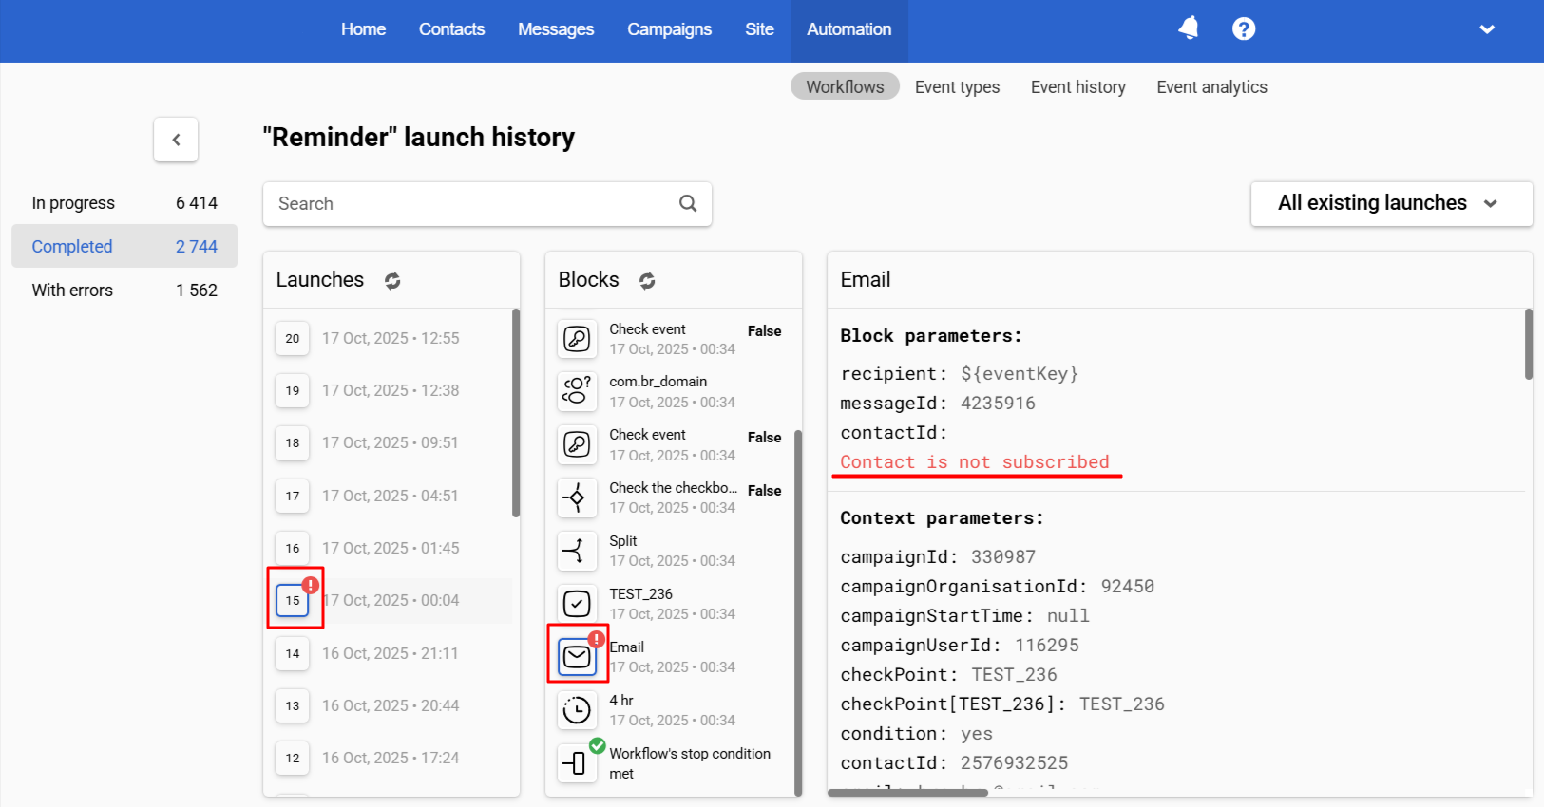Open launch number 16
The width and height of the screenshot is (1544, 807).
[293, 548]
